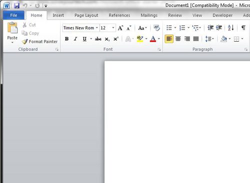250x183 pixels.
Task: Toggle the Show/Hide paragraph marks button
Action: pyautogui.click(x=243, y=28)
